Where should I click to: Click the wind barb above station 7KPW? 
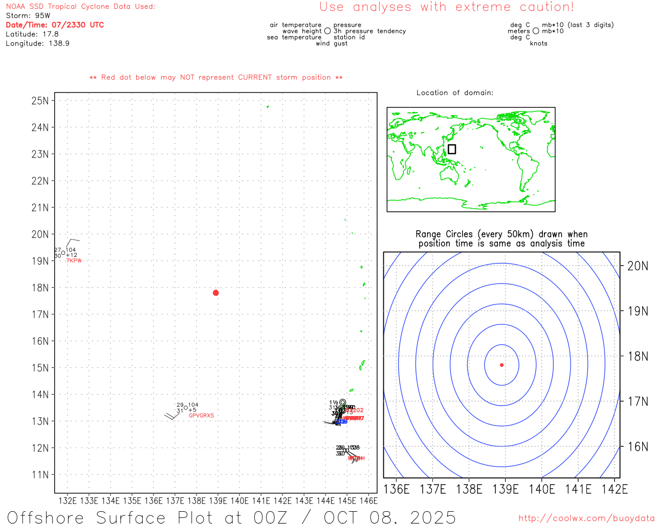point(73,243)
